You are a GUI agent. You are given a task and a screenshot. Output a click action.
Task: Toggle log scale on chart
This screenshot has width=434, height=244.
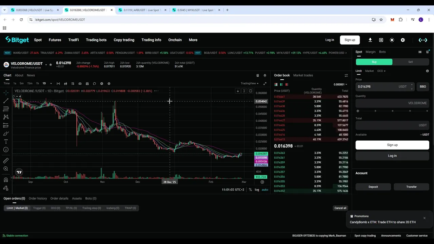click(257, 190)
